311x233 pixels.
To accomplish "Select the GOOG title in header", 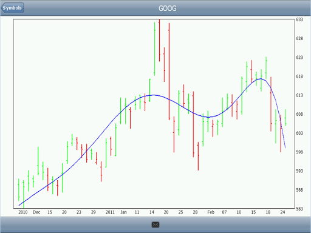I will pyautogui.click(x=168, y=8).
